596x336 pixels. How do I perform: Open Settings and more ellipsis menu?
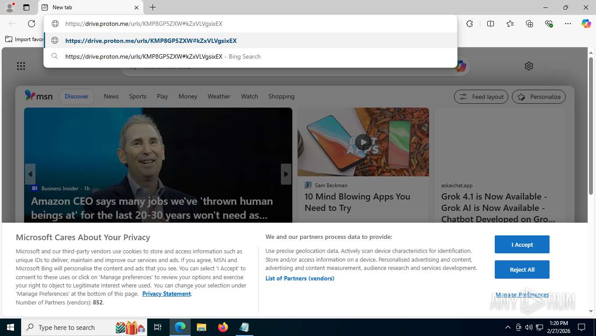(x=568, y=24)
